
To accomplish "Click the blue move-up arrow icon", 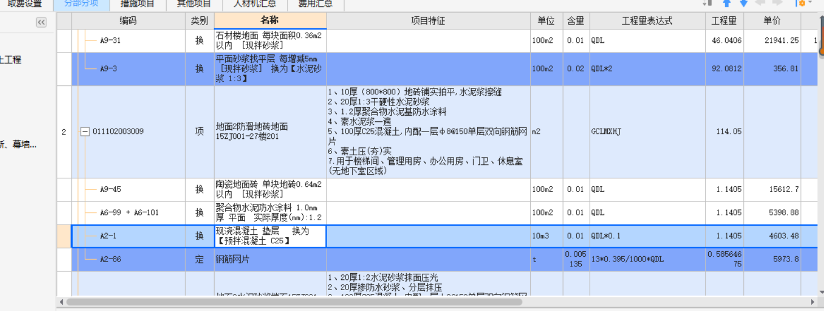I will click(727, 3).
